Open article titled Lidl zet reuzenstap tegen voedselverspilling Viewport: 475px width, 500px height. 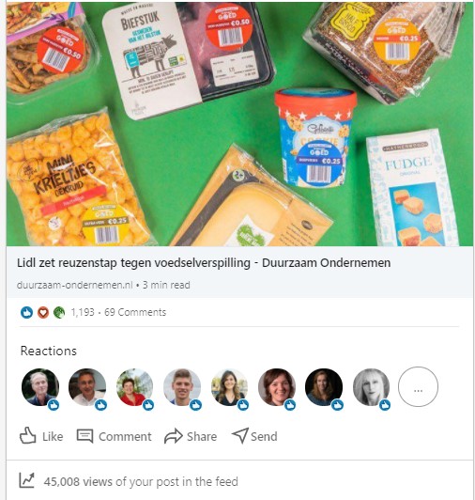pyautogui.click(x=204, y=263)
